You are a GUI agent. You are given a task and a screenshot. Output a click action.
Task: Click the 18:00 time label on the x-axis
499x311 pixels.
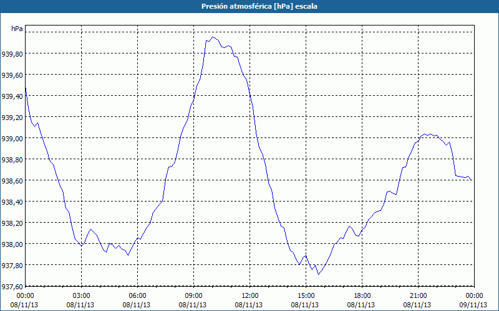362,296
